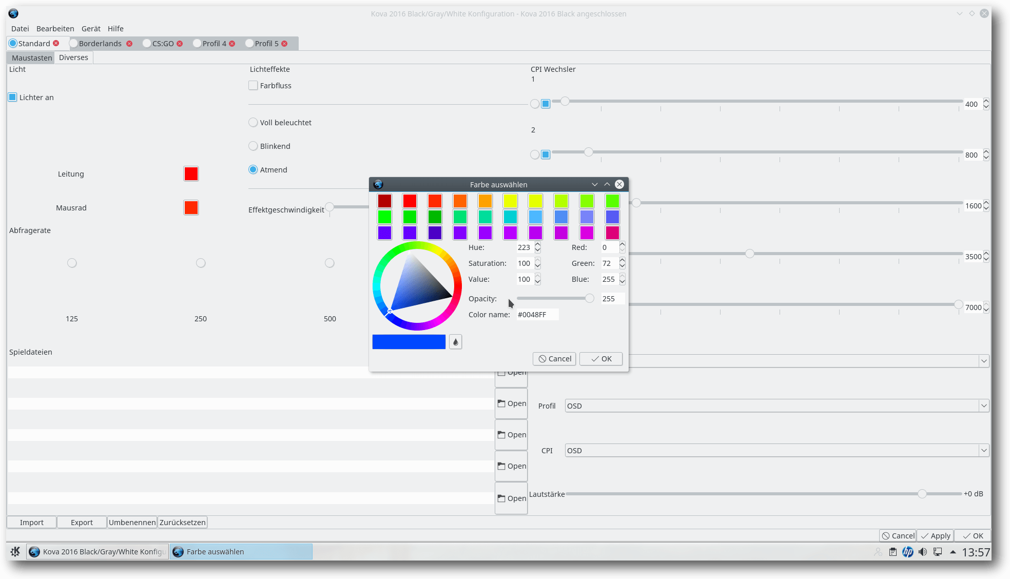Click the Farbe auswählen dialog title icon
This screenshot has height=579, width=1010.
click(378, 184)
